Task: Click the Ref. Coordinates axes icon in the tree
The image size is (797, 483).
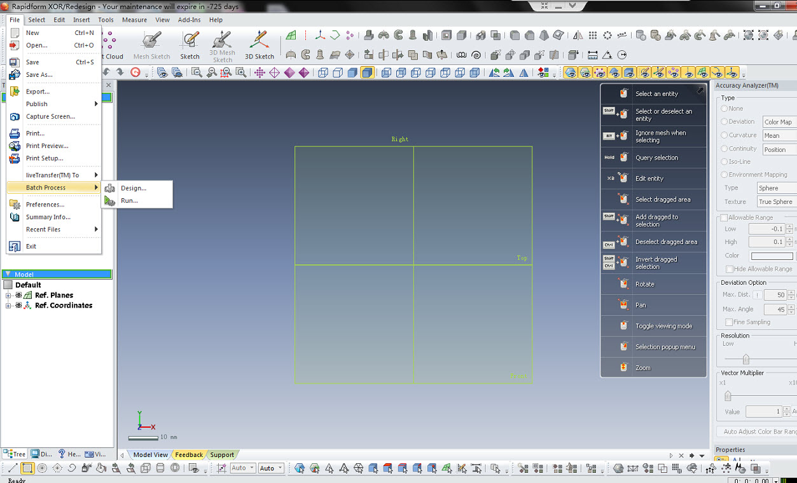Action: tap(28, 306)
